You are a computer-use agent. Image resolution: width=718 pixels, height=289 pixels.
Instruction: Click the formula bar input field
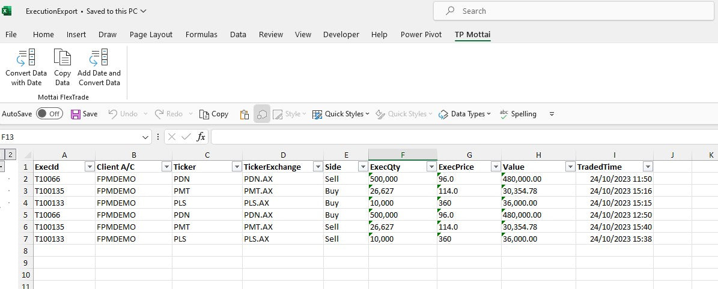[x=464, y=137]
